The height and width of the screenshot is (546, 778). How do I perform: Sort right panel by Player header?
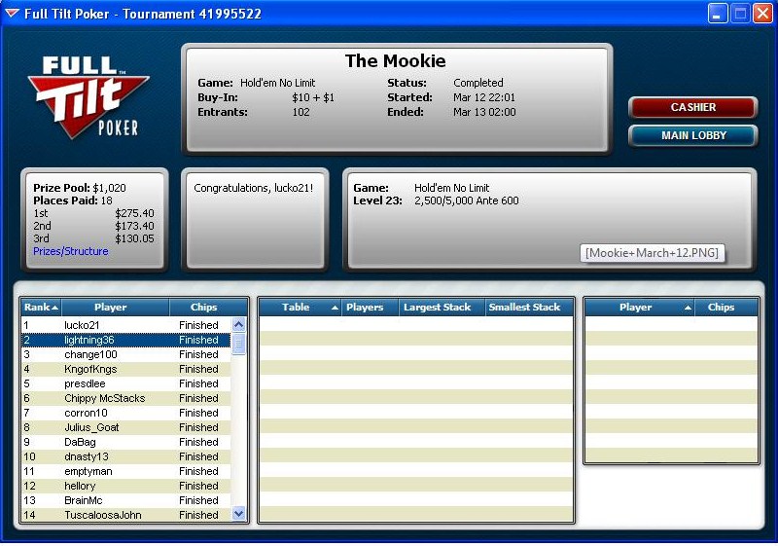(x=640, y=308)
